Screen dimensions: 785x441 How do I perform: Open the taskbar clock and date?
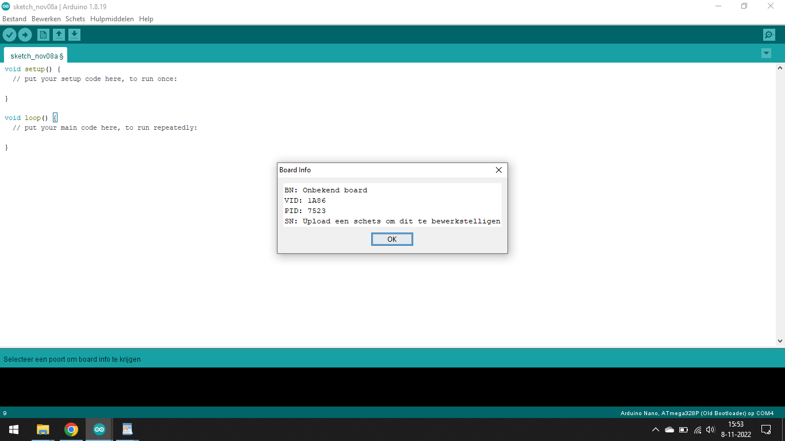pyautogui.click(x=736, y=430)
